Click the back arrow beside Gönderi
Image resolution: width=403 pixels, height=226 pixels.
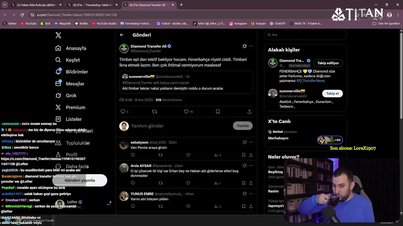click(x=122, y=35)
